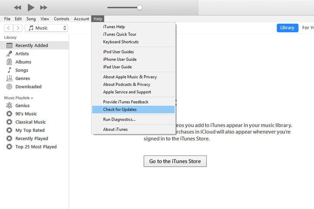Navigate back with the left chevron
The width and height of the screenshot is (314, 209).
8,28
